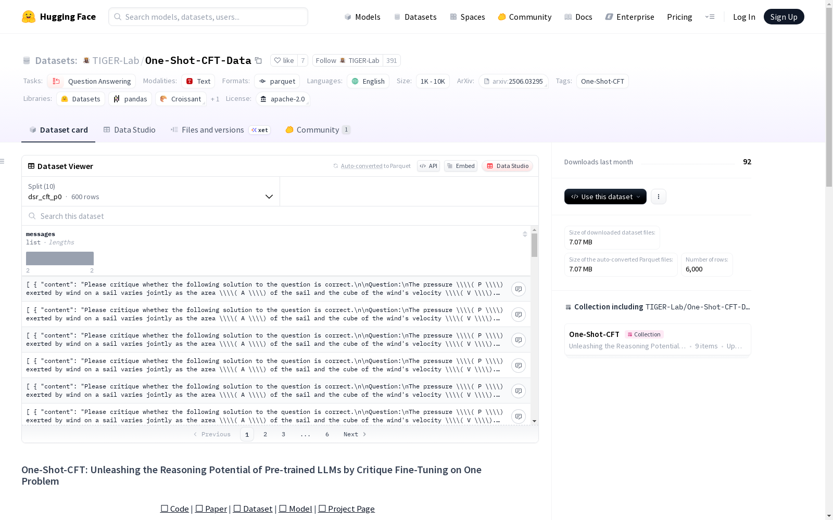Go to page 3 of viewer
This screenshot has width=833, height=520.
point(284,434)
